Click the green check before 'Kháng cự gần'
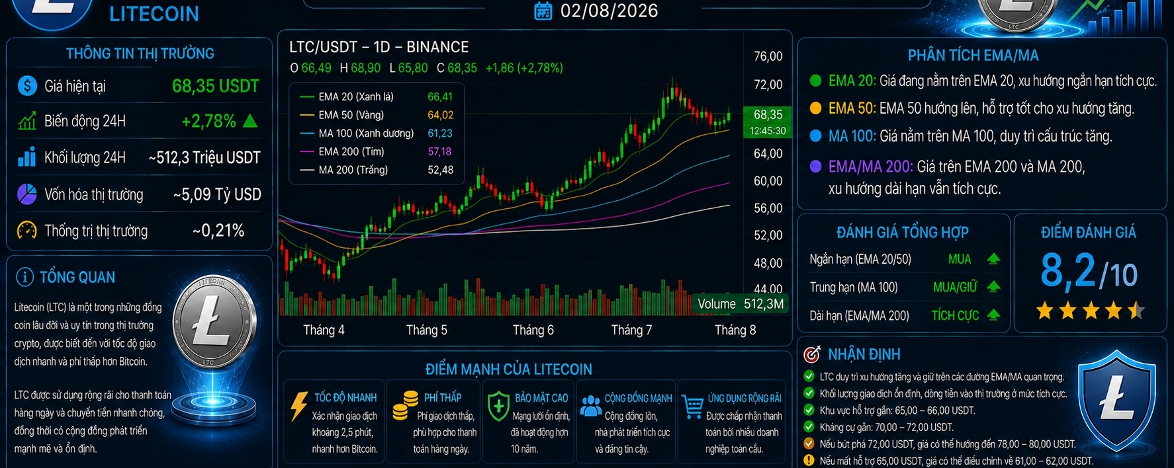The height and width of the screenshot is (468, 1174). click(809, 427)
